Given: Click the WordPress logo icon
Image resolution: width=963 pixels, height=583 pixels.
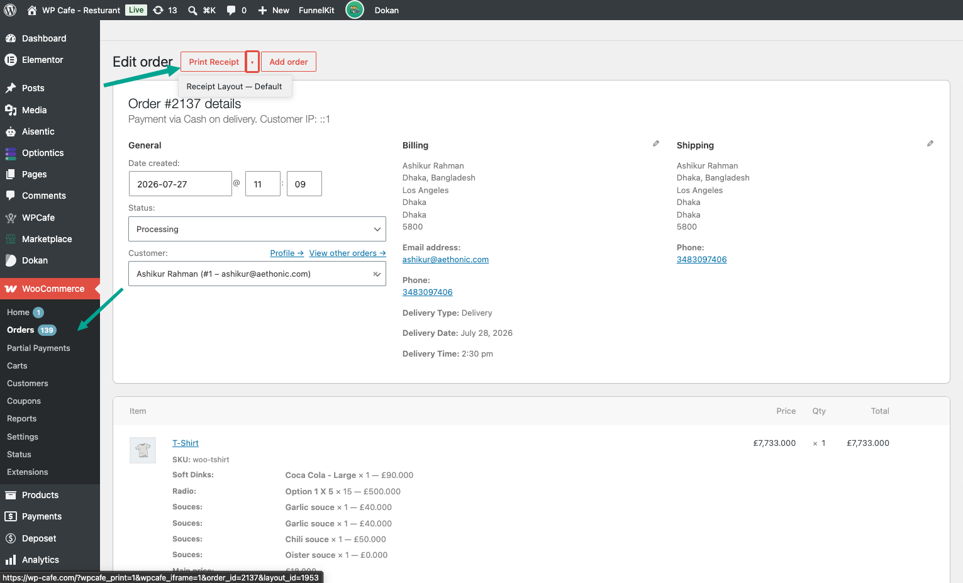Looking at the screenshot, I should [10, 10].
